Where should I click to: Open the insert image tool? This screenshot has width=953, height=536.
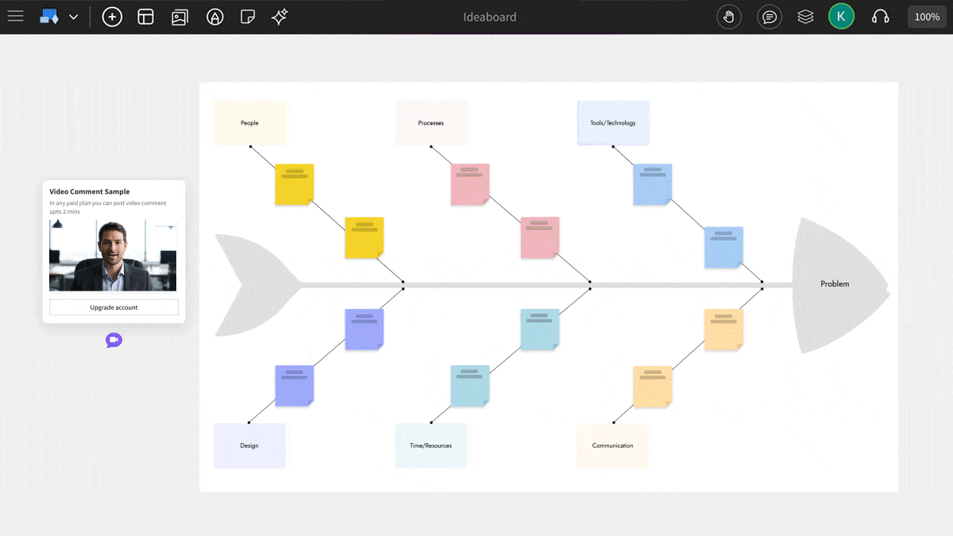(179, 16)
